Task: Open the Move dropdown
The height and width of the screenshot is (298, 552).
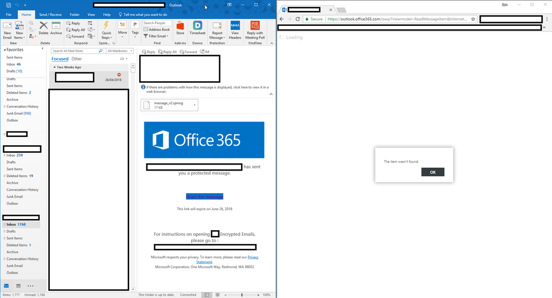Action: (x=122, y=29)
